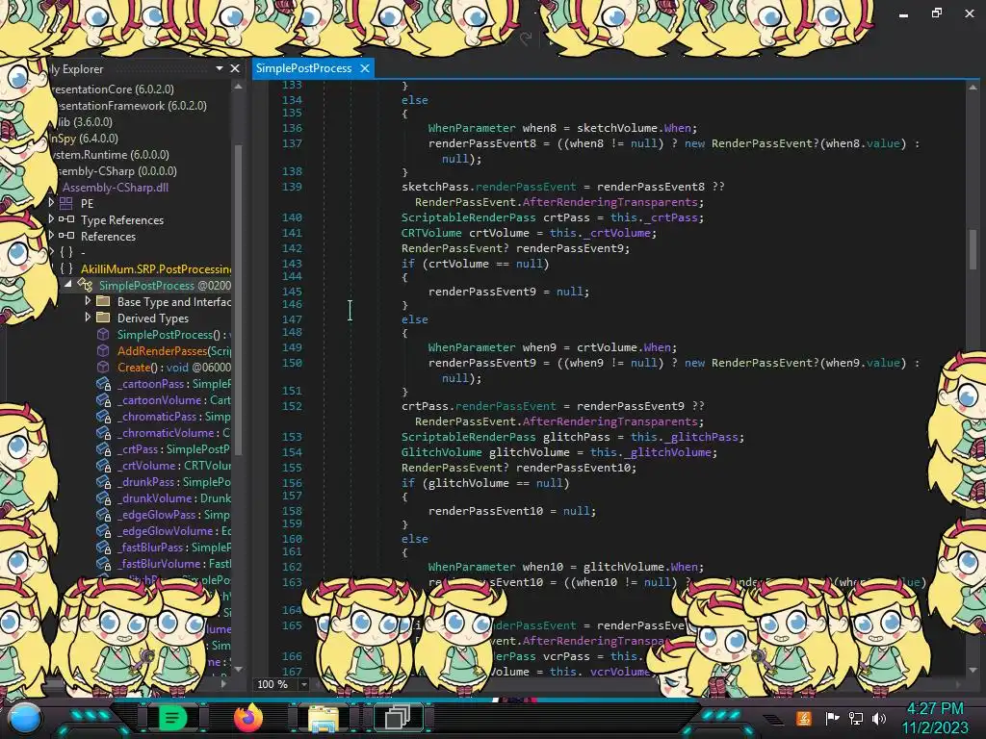The image size is (986, 739).
Task: Collapse the SimplePostProcess class node
Action: coord(68,285)
